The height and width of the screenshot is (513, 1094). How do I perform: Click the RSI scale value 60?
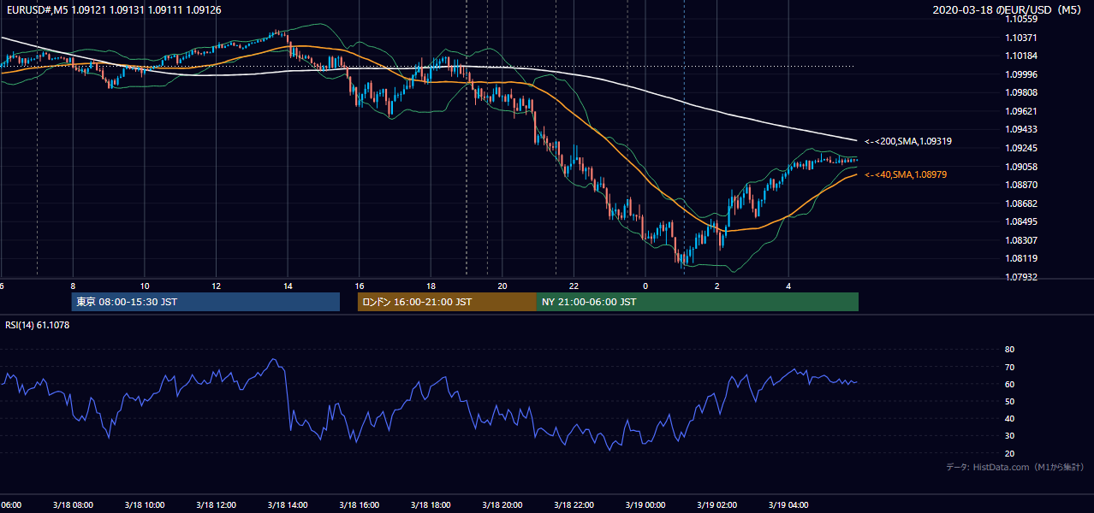click(x=1009, y=384)
